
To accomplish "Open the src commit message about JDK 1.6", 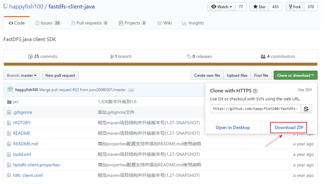I will [x=117, y=102].
